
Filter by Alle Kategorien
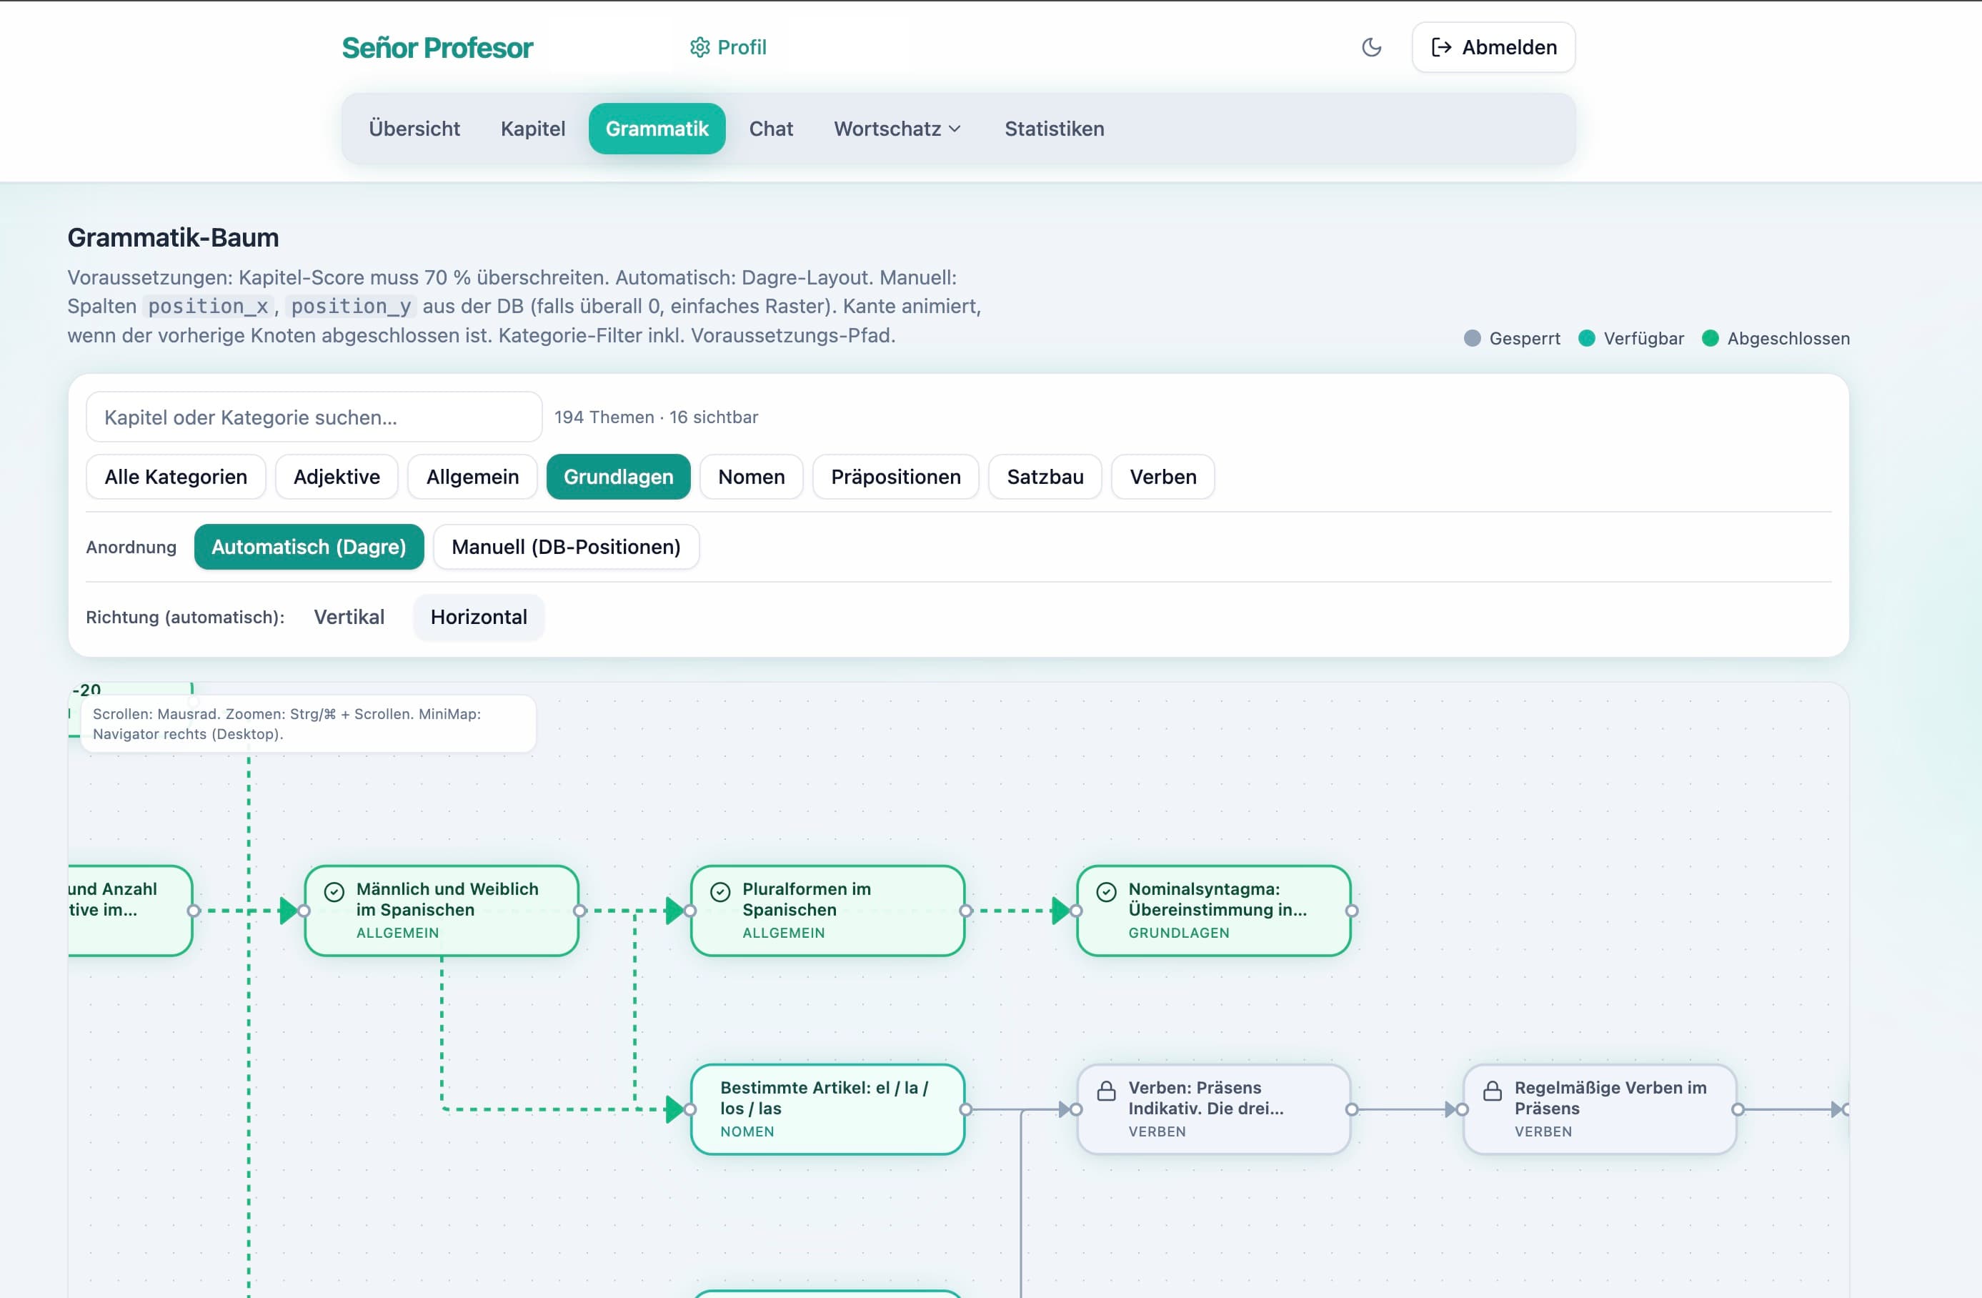tap(176, 477)
